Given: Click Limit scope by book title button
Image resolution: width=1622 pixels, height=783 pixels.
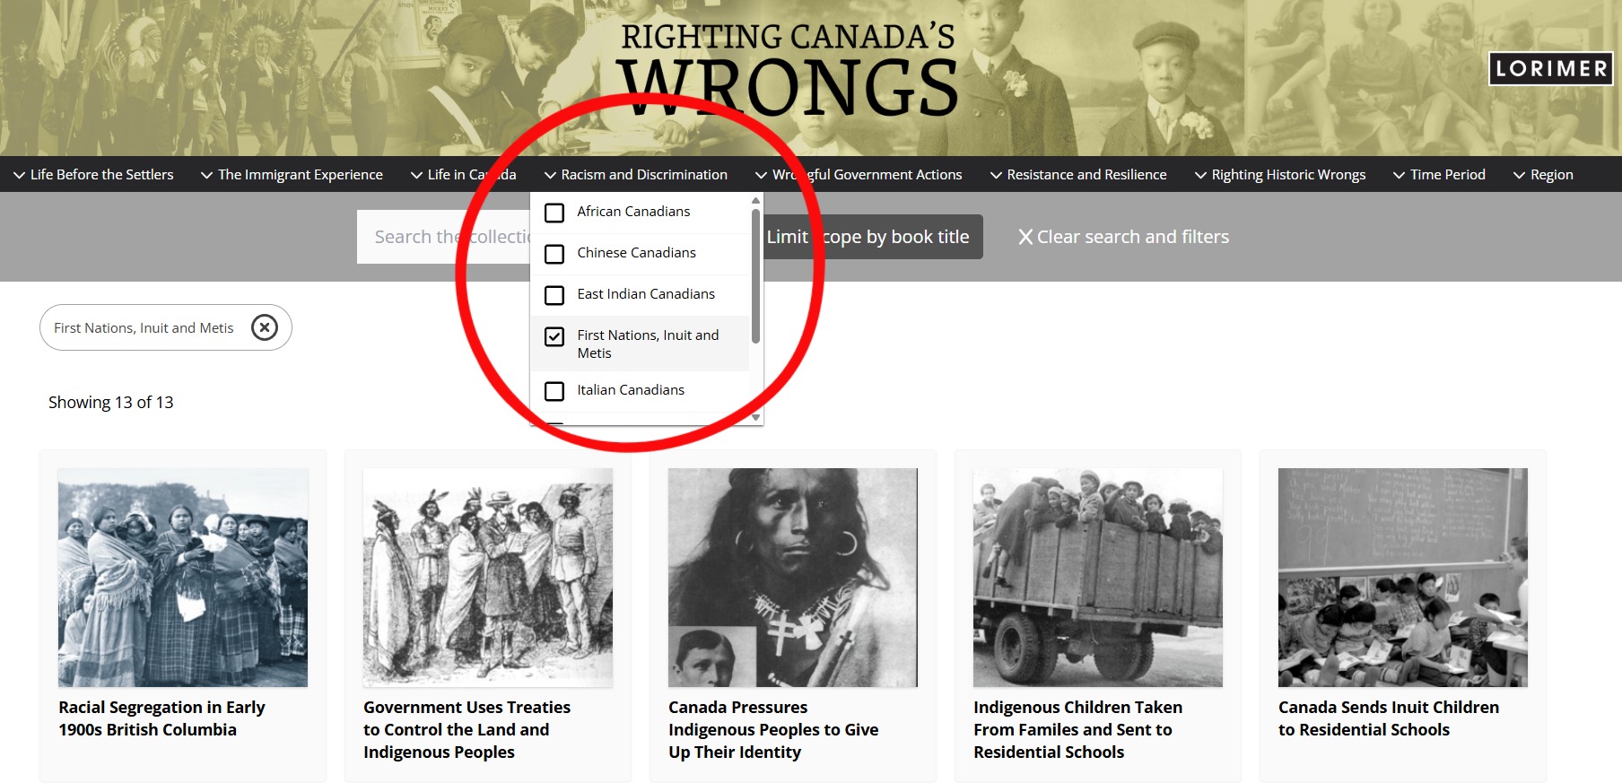Looking at the screenshot, I should click(868, 237).
